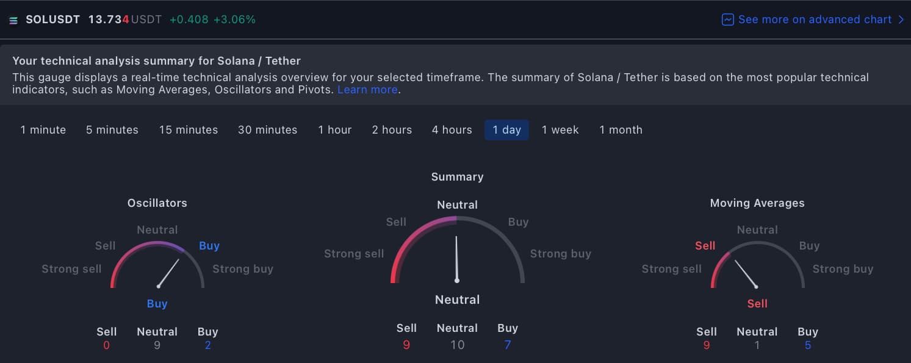This screenshot has height=363, width=911.
Task: Select the 2 hours timeframe
Action: point(392,129)
